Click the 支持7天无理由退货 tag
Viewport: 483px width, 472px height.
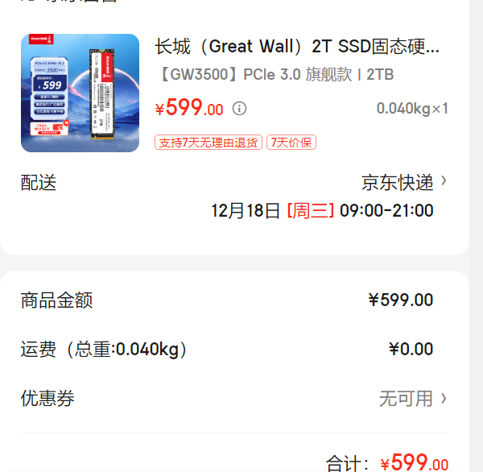click(208, 143)
